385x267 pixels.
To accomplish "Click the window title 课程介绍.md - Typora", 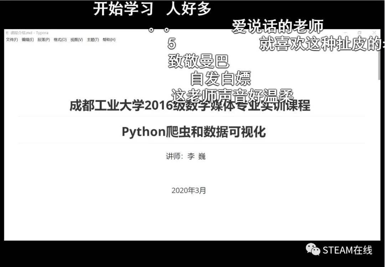I will [30, 33].
